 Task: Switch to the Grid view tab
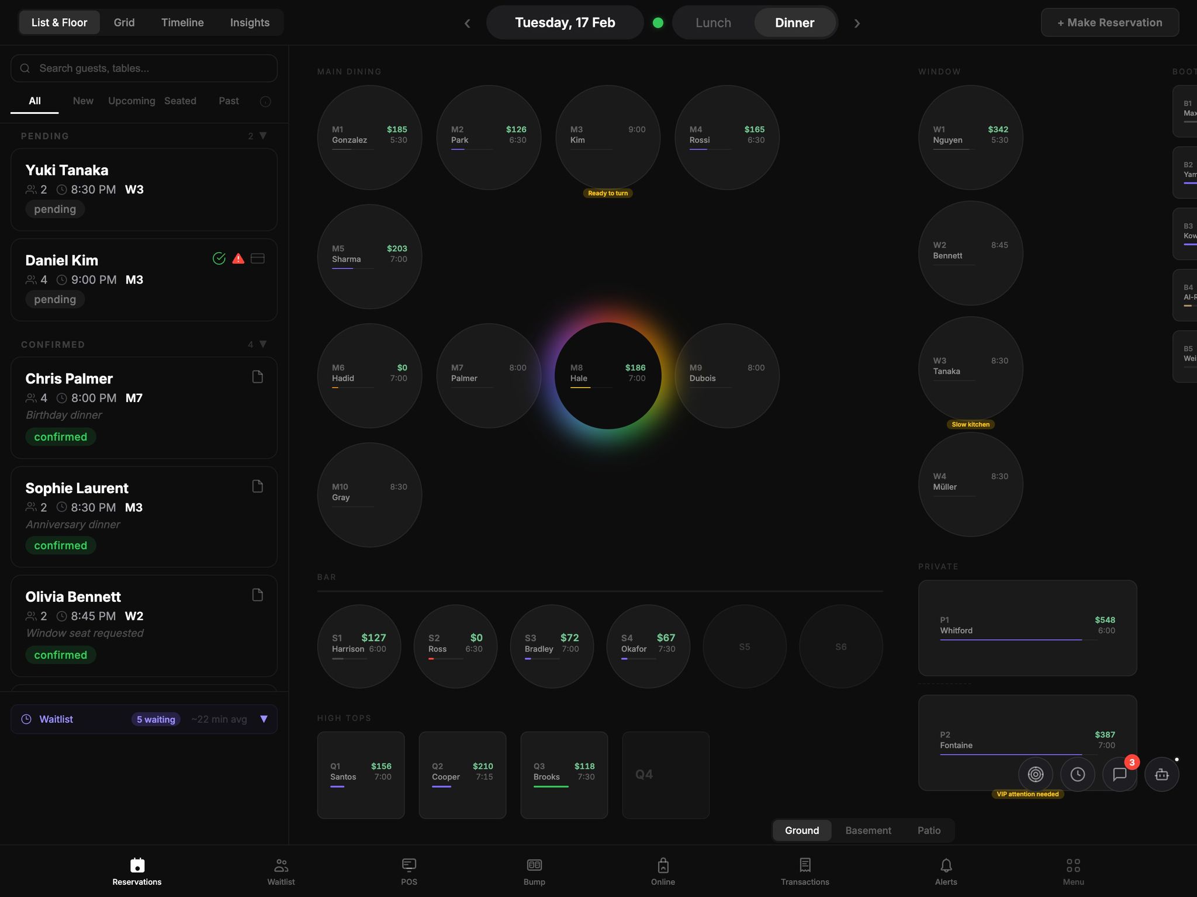[124, 23]
